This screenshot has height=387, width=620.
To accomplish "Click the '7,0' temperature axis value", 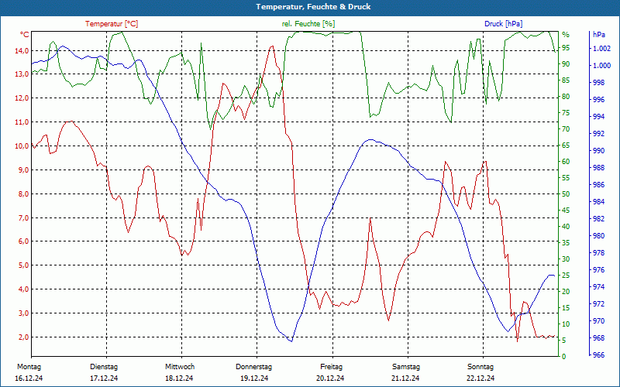I will coord(23,217).
